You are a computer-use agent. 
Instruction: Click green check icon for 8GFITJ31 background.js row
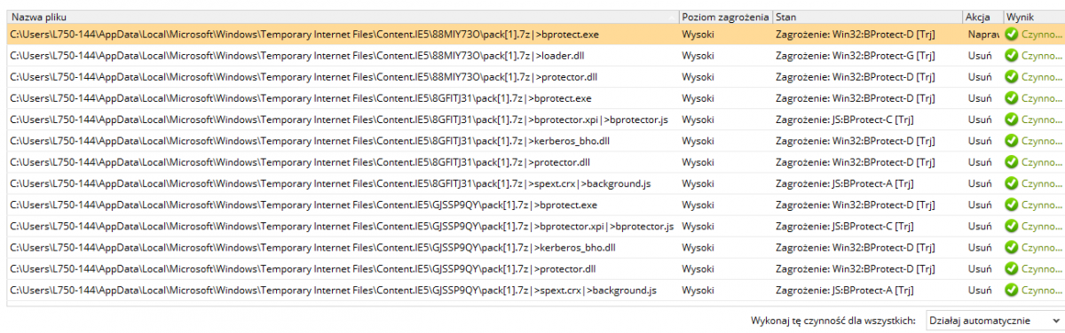pos(1011,183)
